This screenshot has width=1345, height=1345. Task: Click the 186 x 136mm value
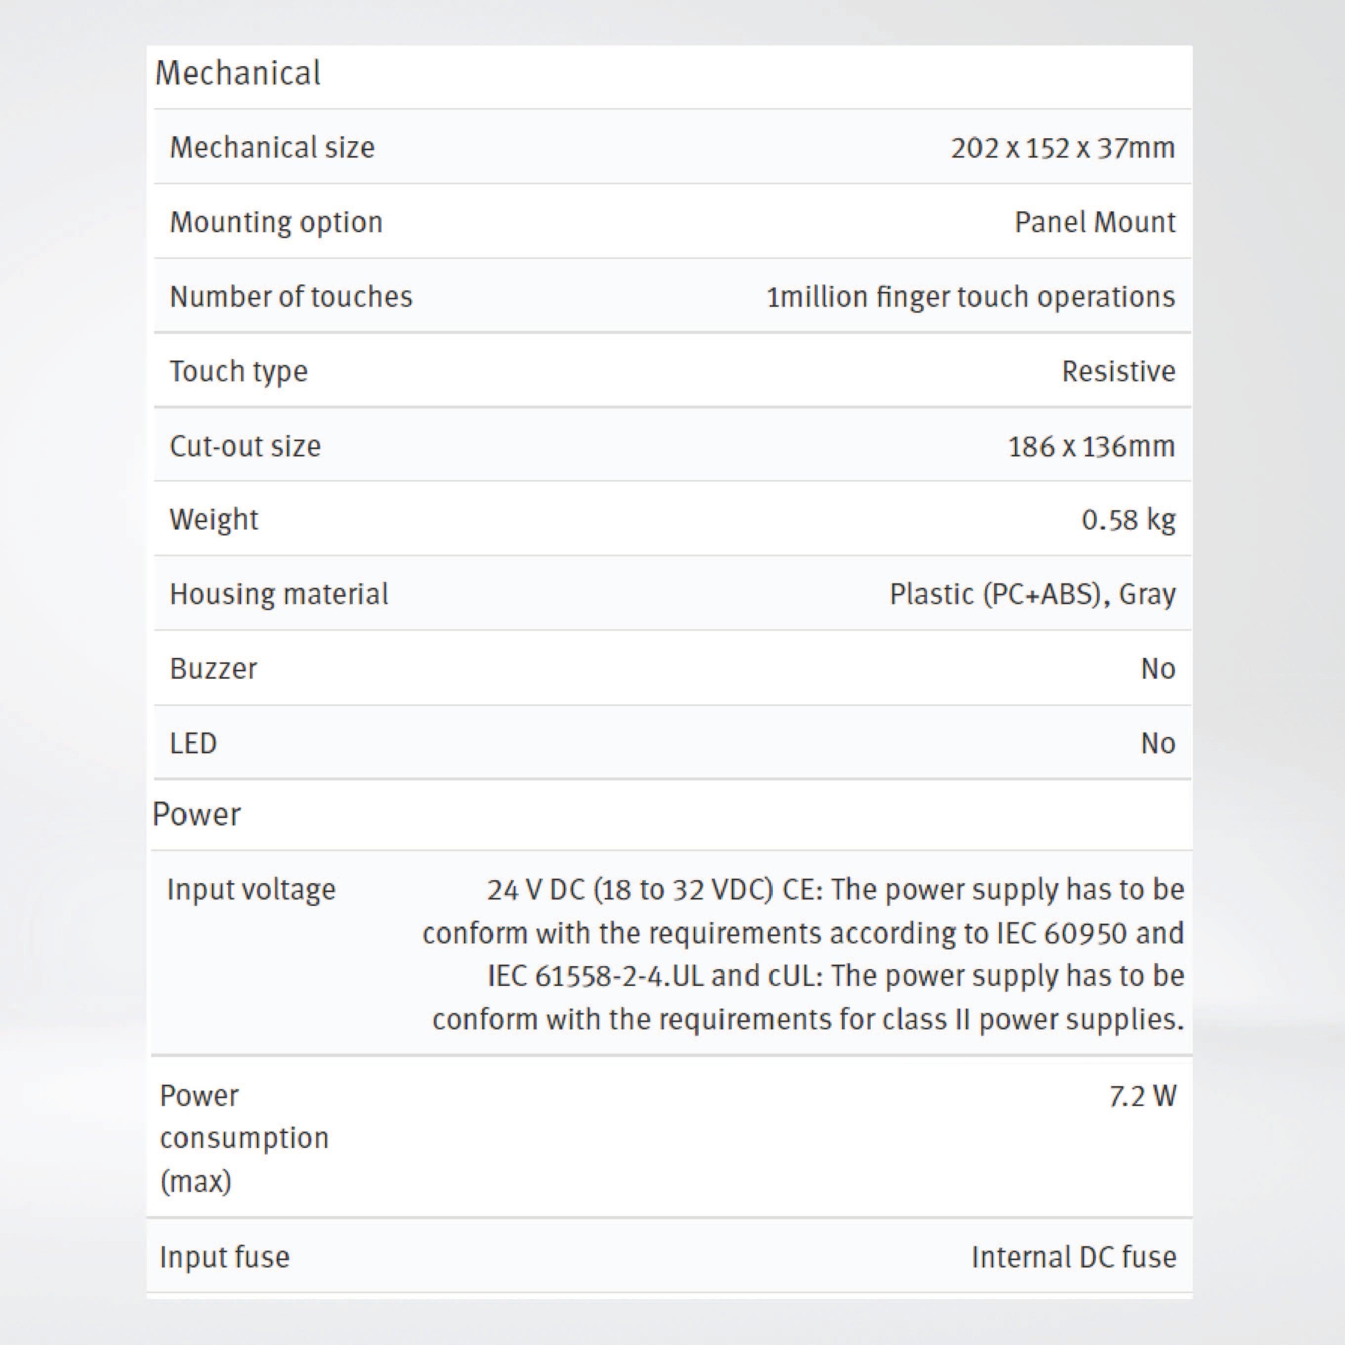(x=1091, y=446)
